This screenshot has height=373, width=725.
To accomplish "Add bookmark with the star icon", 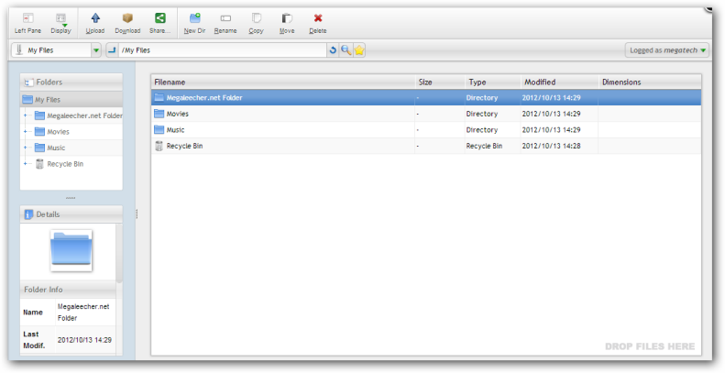I will point(359,50).
